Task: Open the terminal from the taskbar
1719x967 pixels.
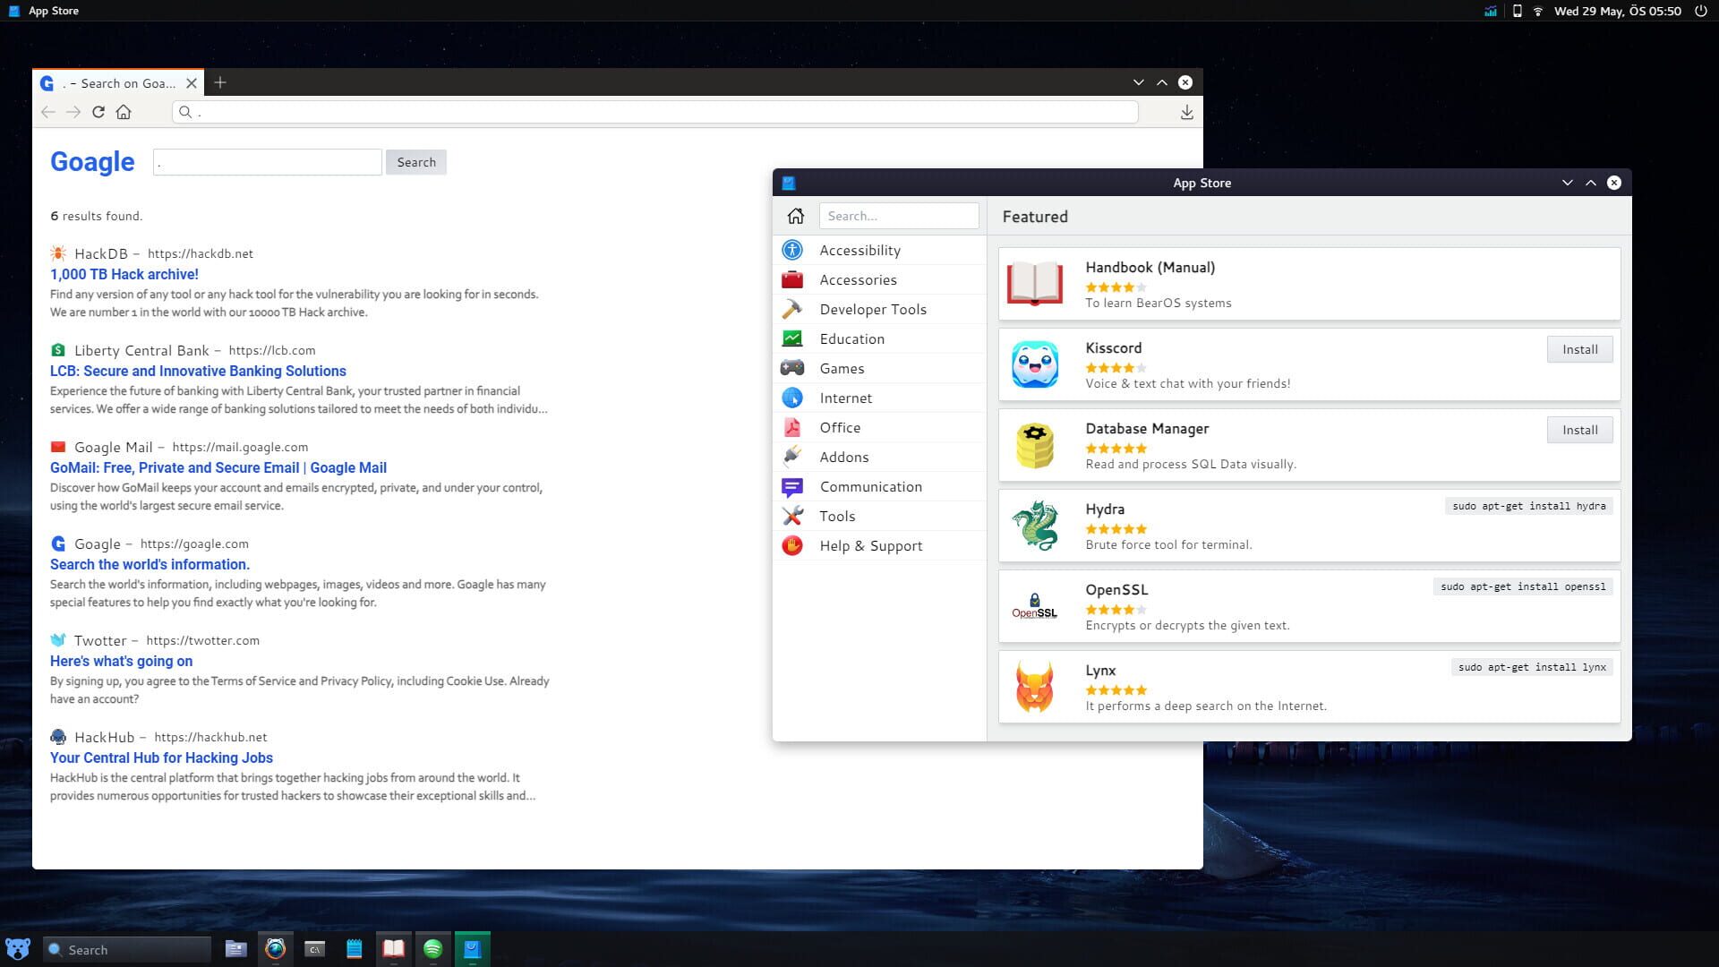Action: pyautogui.click(x=315, y=948)
